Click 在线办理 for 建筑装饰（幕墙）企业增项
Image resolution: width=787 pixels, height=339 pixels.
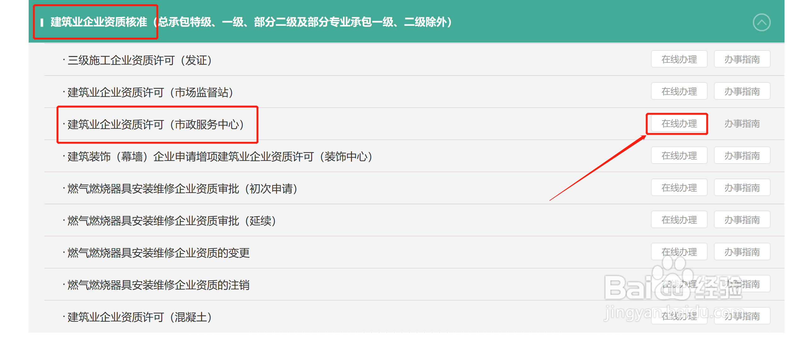tap(679, 155)
